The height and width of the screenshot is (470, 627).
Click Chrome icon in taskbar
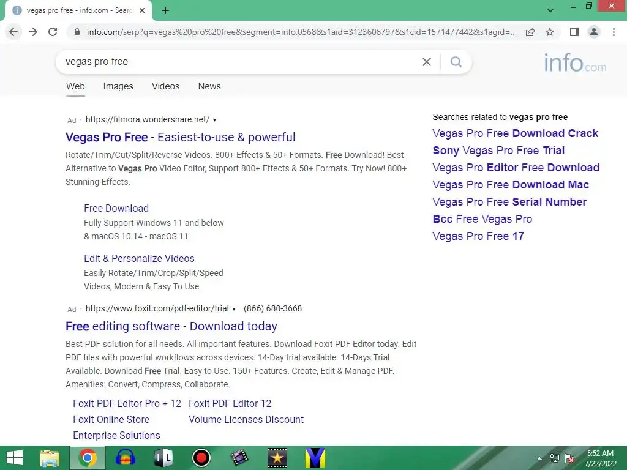[88, 458]
